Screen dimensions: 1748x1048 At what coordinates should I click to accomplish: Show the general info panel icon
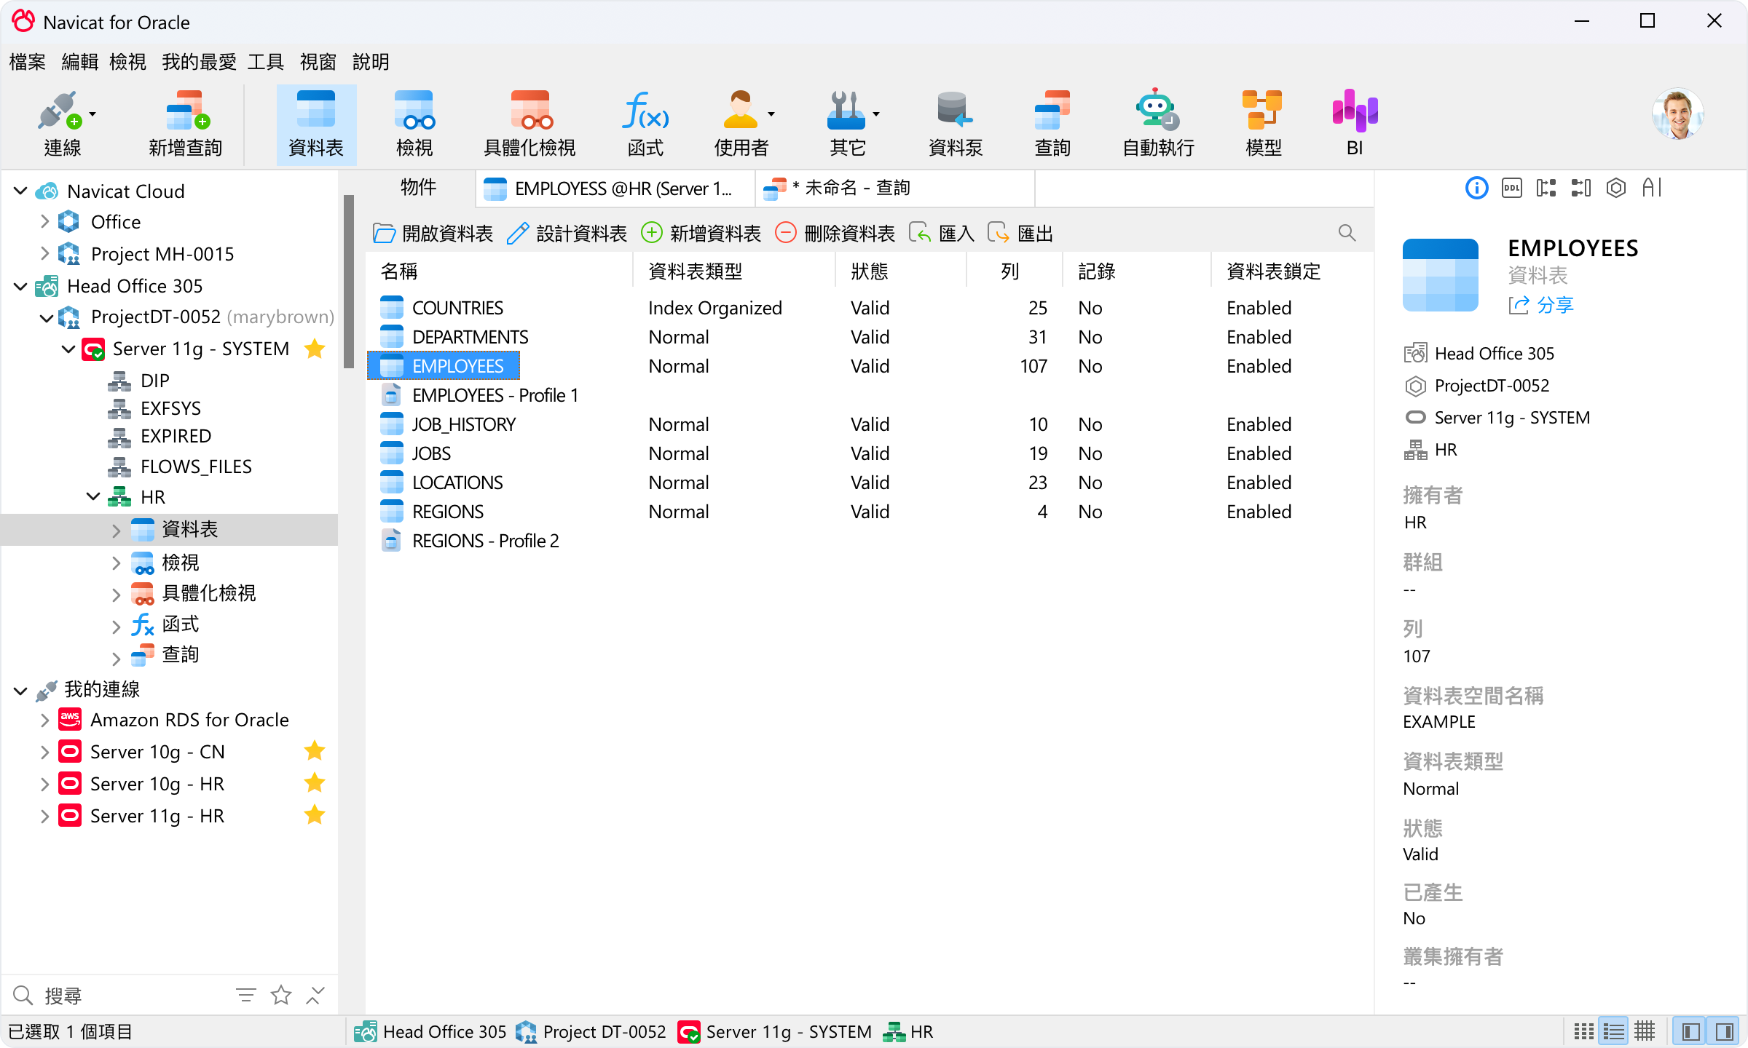click(x=1476, y=188)
